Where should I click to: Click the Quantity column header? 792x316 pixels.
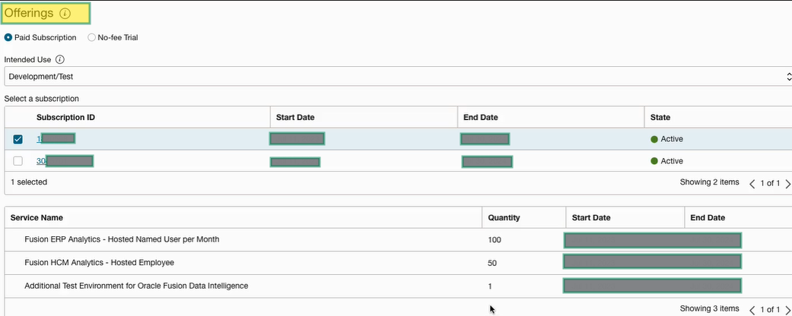click(x=504, y=217)
